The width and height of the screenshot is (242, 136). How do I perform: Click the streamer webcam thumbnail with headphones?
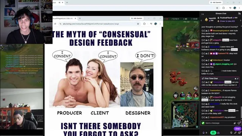pos(26,22)
